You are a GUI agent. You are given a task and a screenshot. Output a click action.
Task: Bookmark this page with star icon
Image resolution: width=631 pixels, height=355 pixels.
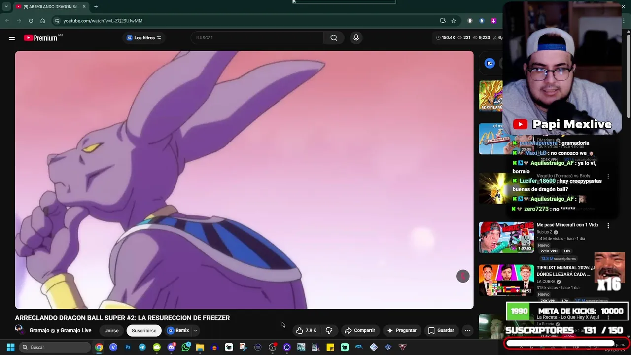coord(454,21)
